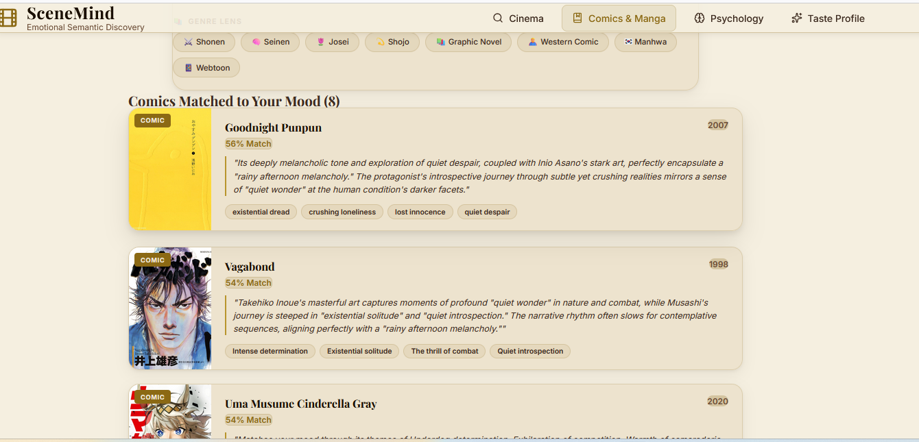The height and width of the screenshot is (442, 919).
Task: Open the Psychology tab
Action: pos(728,19)
